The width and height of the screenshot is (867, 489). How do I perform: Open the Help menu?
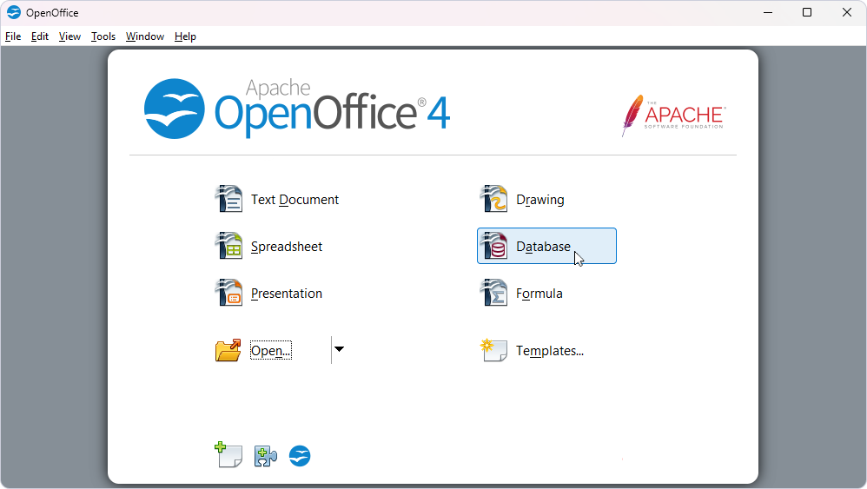(x=185, y=36)
